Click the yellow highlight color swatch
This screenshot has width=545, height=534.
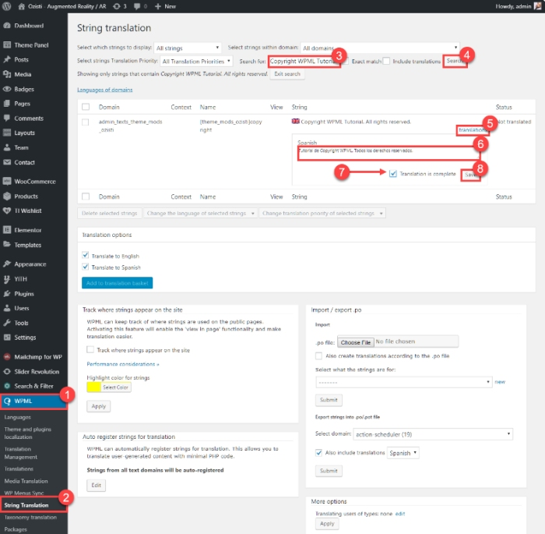93,387
